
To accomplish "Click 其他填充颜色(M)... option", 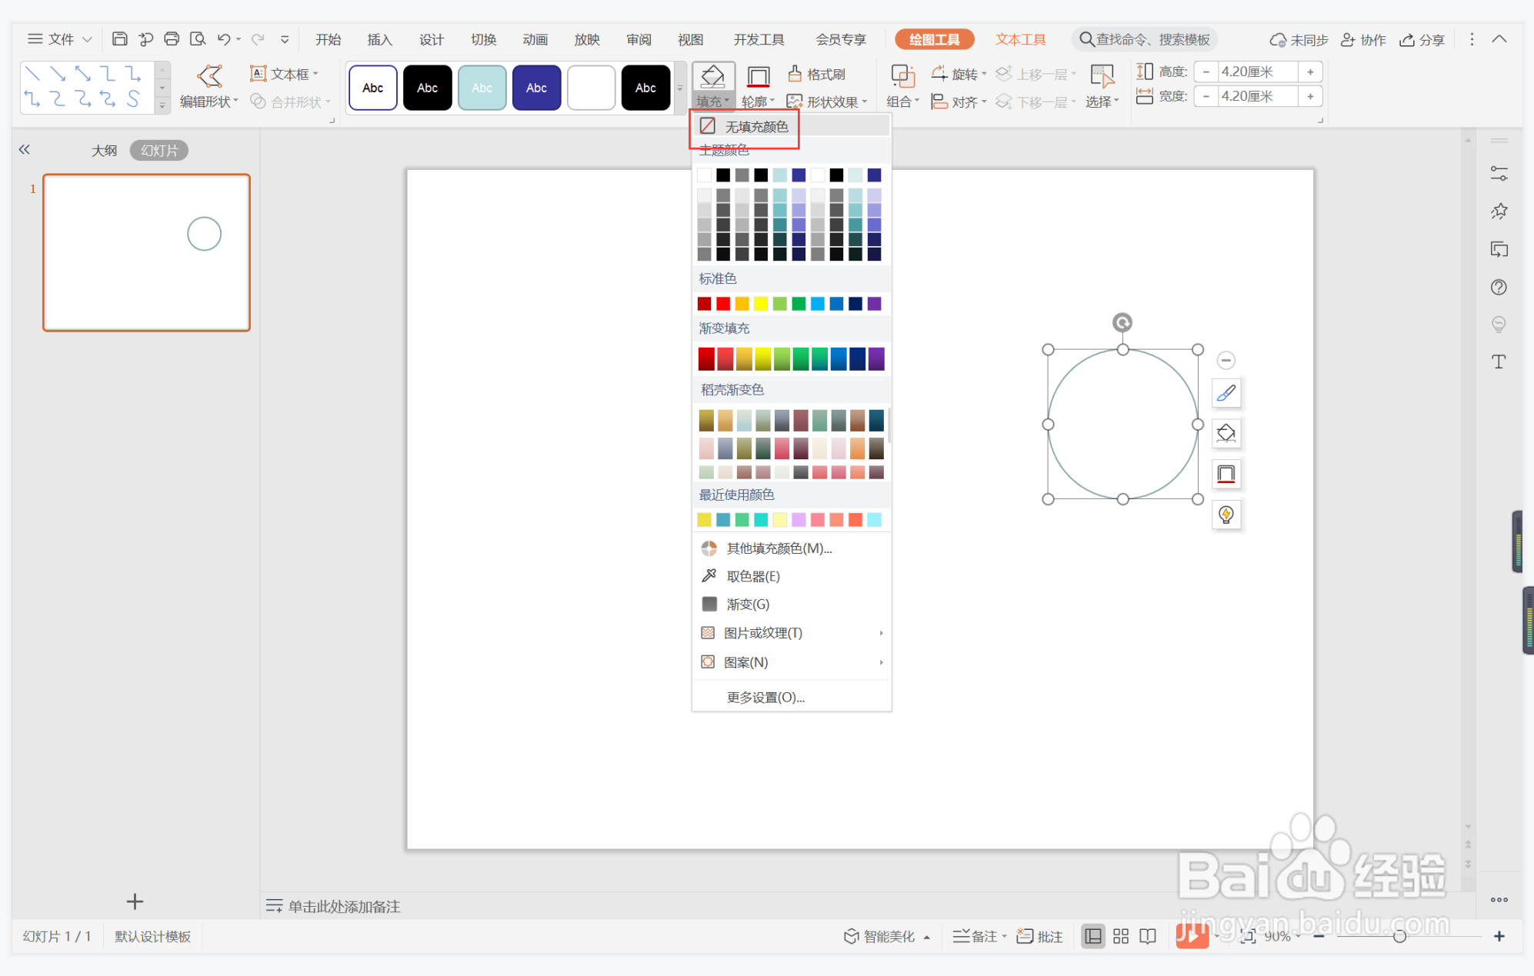I will pyautogui.click(x=779, y=548).
